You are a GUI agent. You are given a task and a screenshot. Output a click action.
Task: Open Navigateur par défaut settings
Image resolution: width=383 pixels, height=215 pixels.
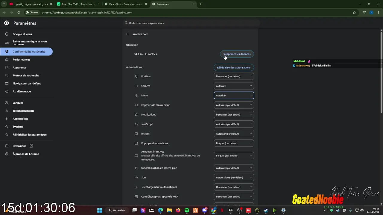[x=26, y=84]
